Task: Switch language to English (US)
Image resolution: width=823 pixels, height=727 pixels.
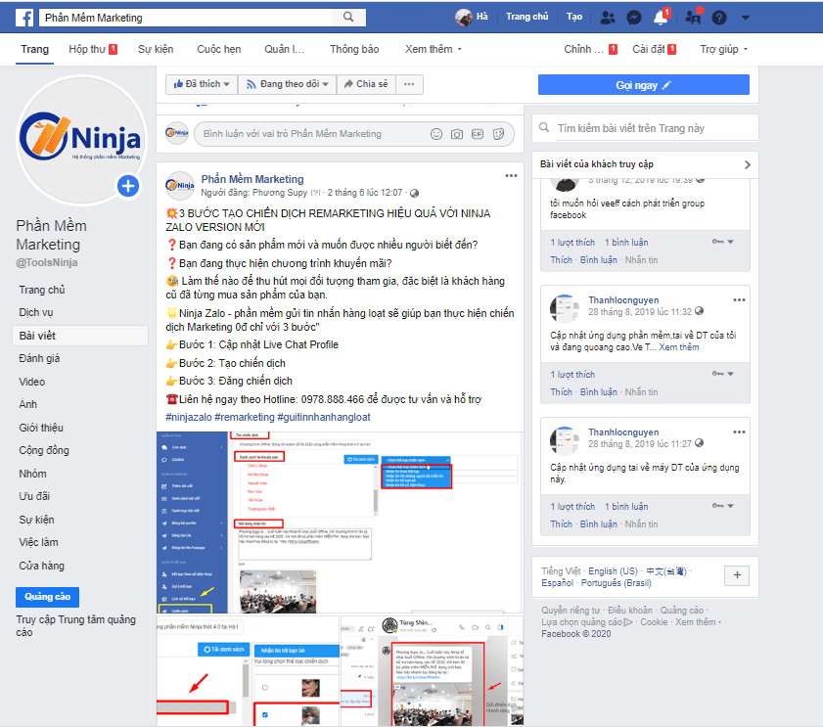Action: (x=613, y=571)
